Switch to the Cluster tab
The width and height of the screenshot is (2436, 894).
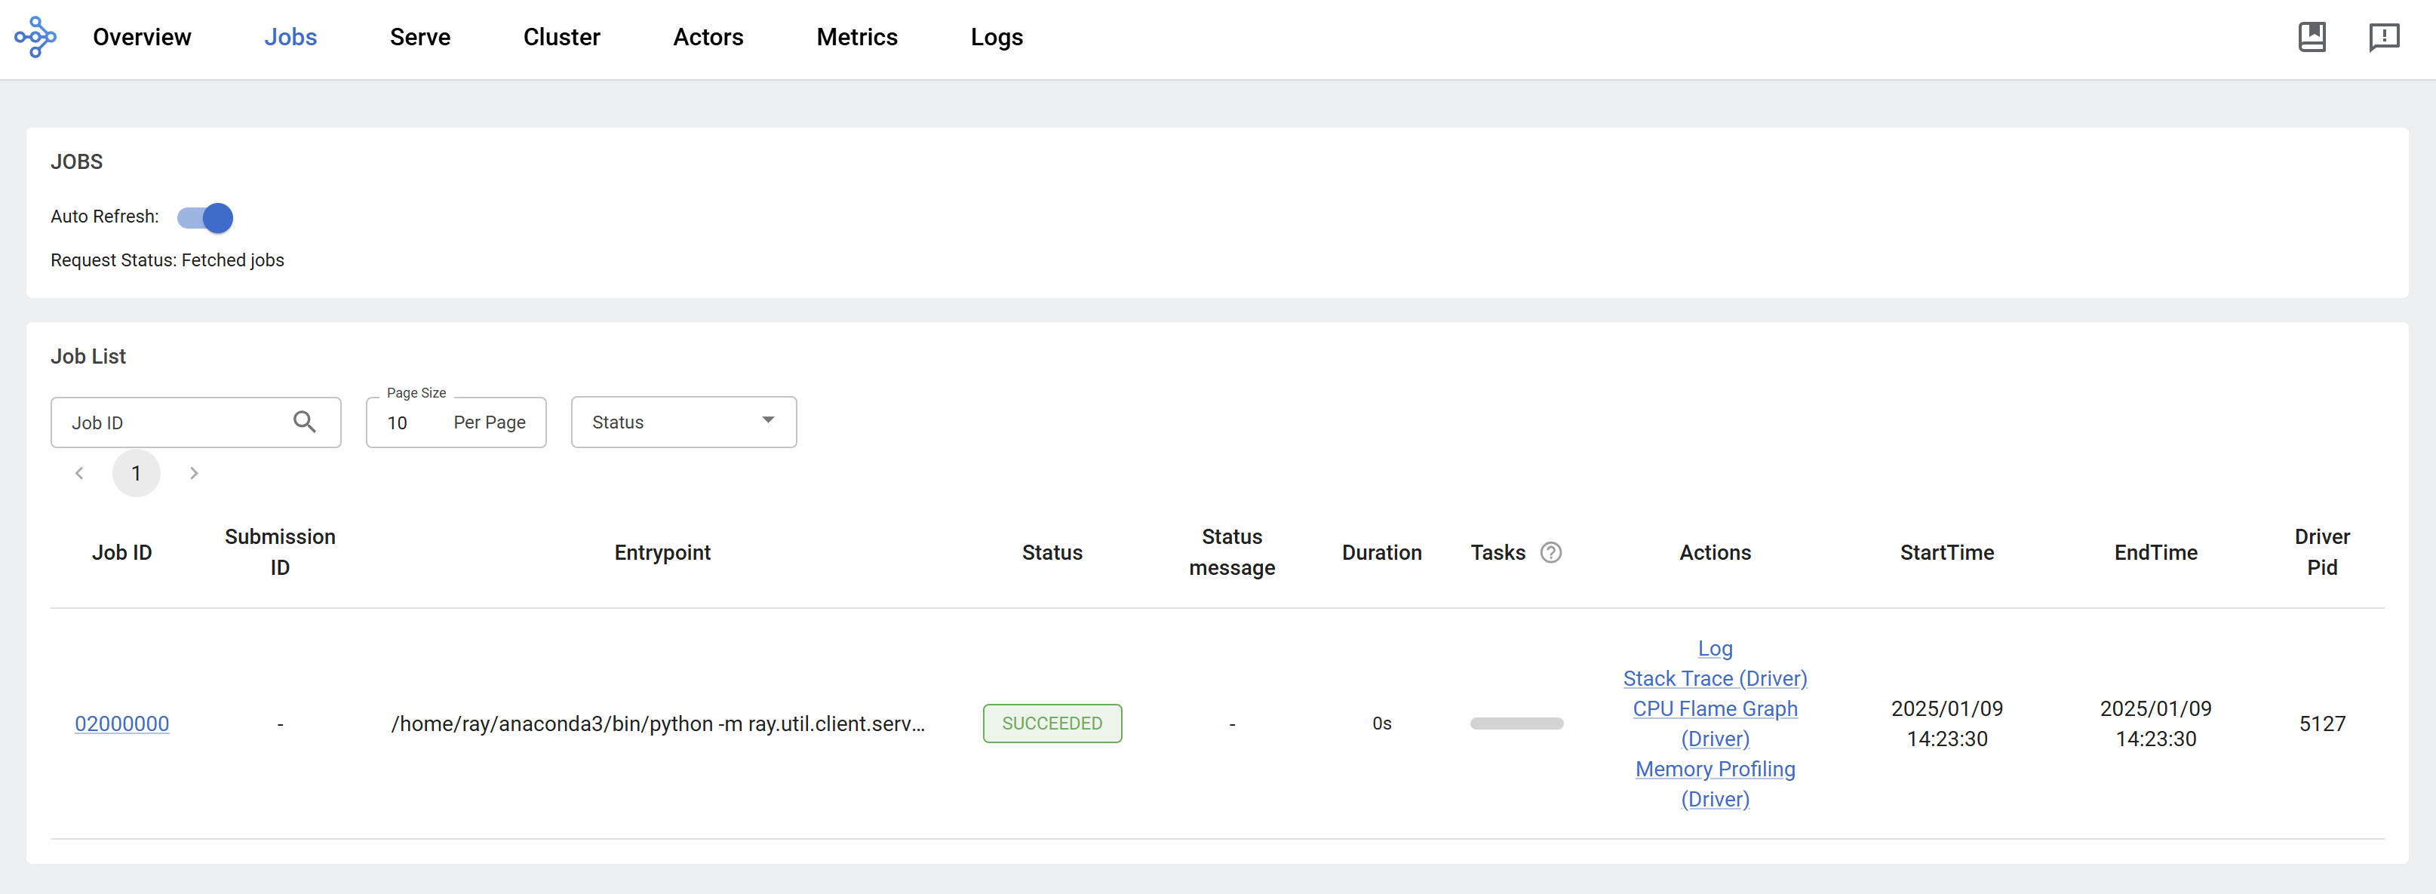coord(561,37)
